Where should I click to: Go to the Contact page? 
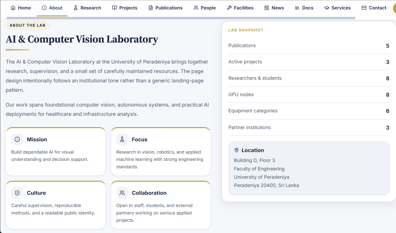(x=374, y=8)
